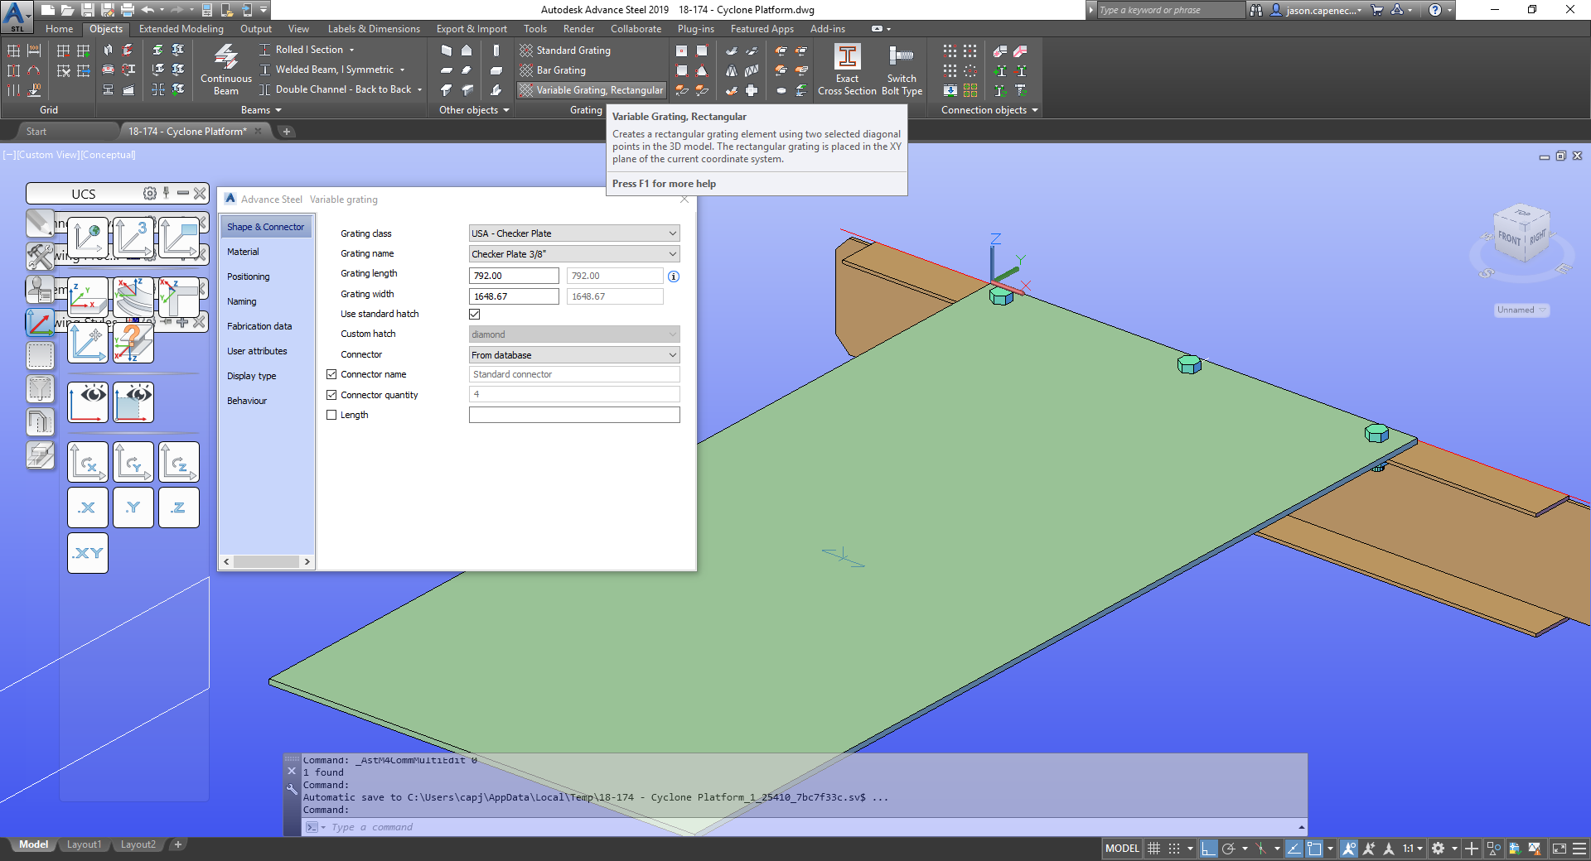Open the Material category in the dialog

click(243, 251)
